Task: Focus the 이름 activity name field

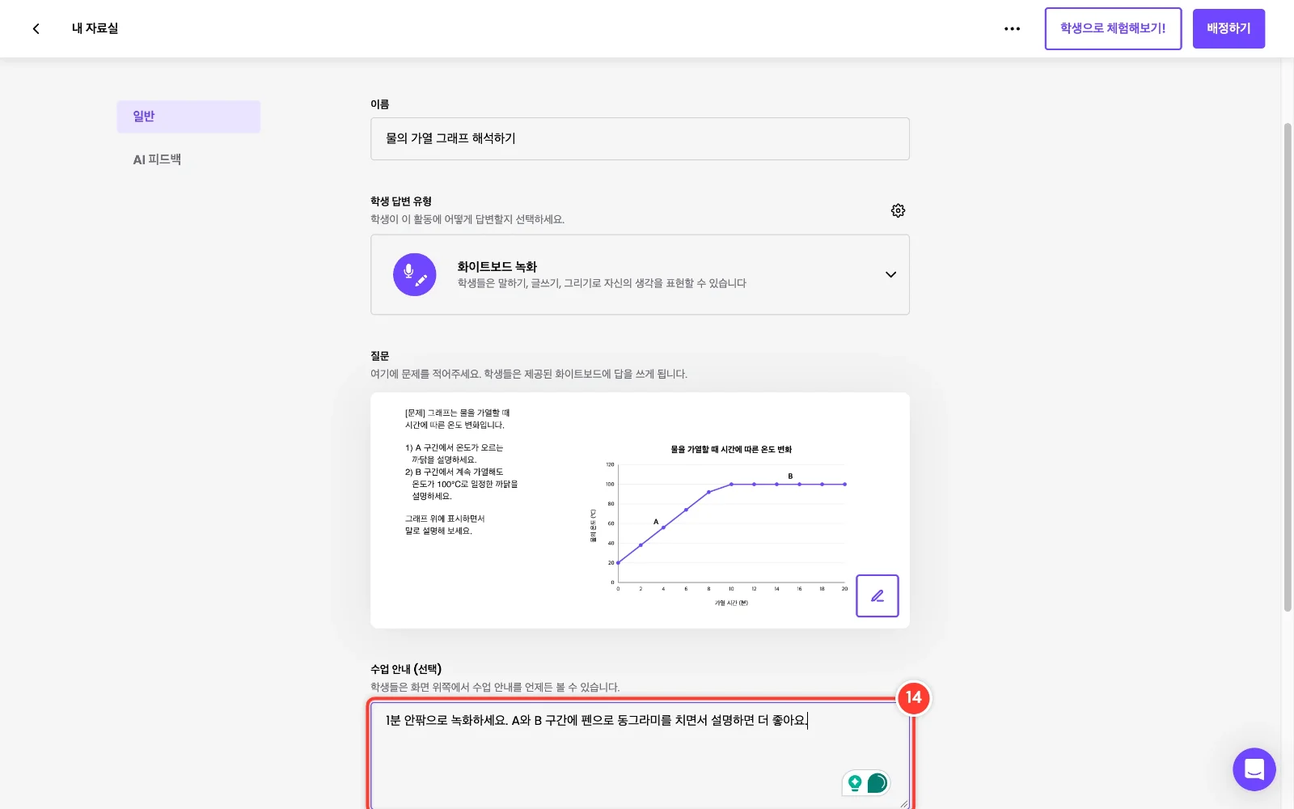Action: [640, 138]
